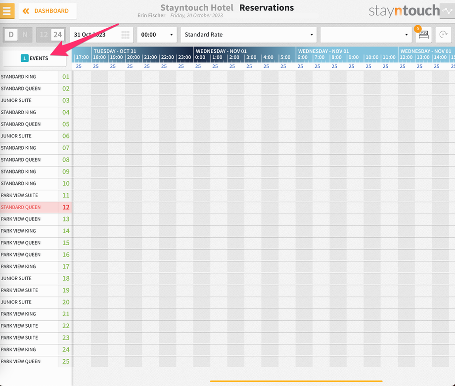
Task: Select room 24 Park View King
Action: (x=36, y=350)
